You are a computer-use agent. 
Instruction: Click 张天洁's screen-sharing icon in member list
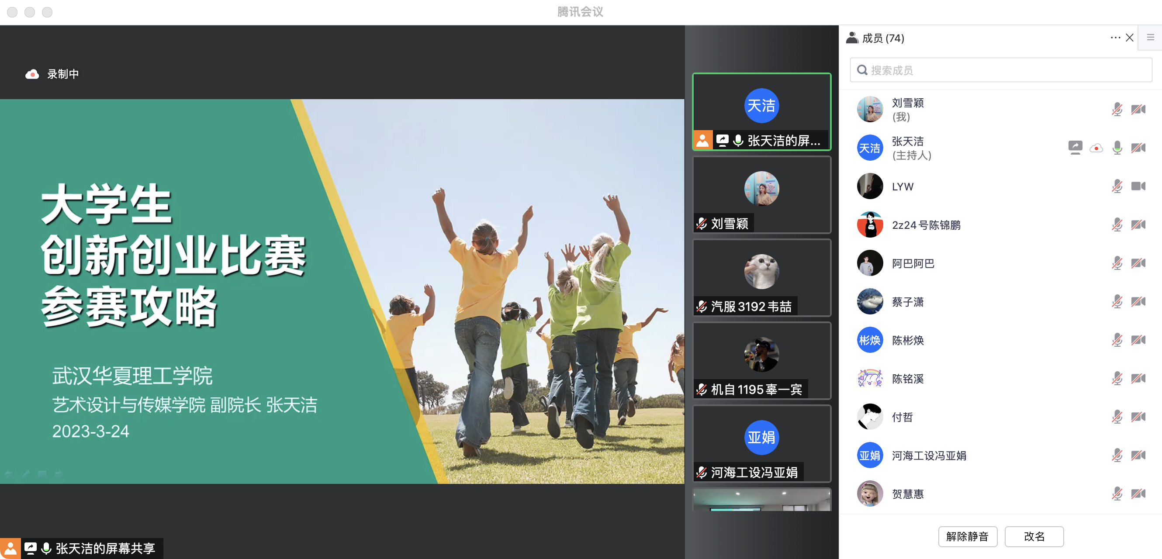[1075, 148]
